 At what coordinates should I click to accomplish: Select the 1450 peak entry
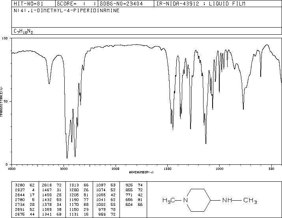[52, 195]
